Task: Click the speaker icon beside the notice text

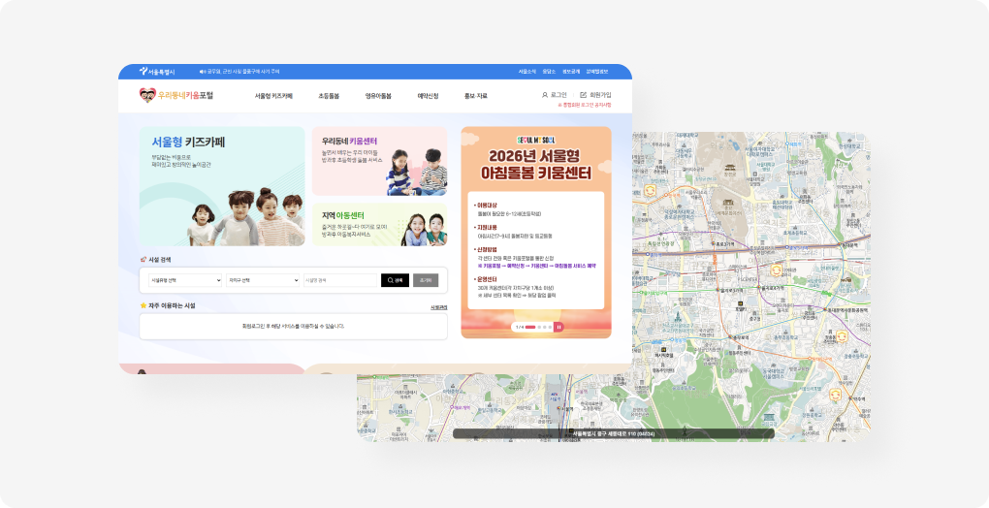Action: pyautogui.click(x=202, y=72)
